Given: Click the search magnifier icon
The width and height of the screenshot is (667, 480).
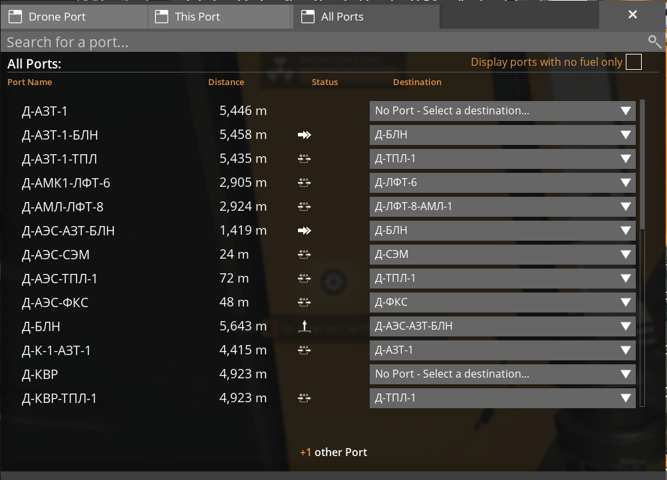Looking at the screenshot, I should [654, 42].
